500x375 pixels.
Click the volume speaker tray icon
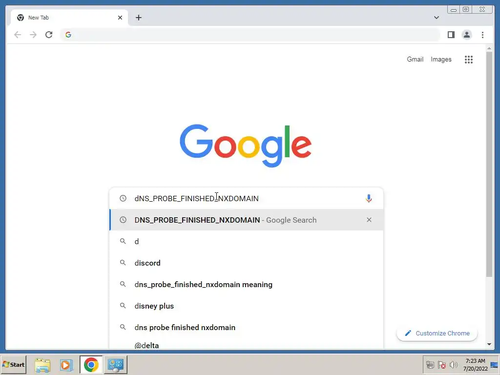click(x=453, y=365)
